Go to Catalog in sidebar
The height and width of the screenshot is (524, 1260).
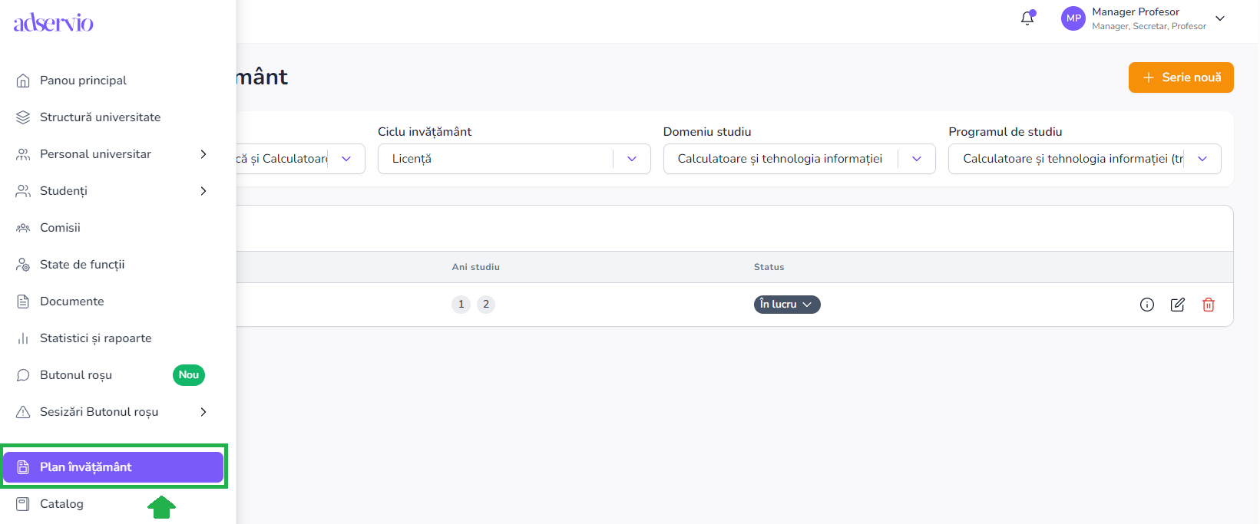[61, 504]
